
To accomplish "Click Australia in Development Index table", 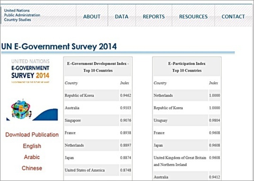I will pos(72,108).
